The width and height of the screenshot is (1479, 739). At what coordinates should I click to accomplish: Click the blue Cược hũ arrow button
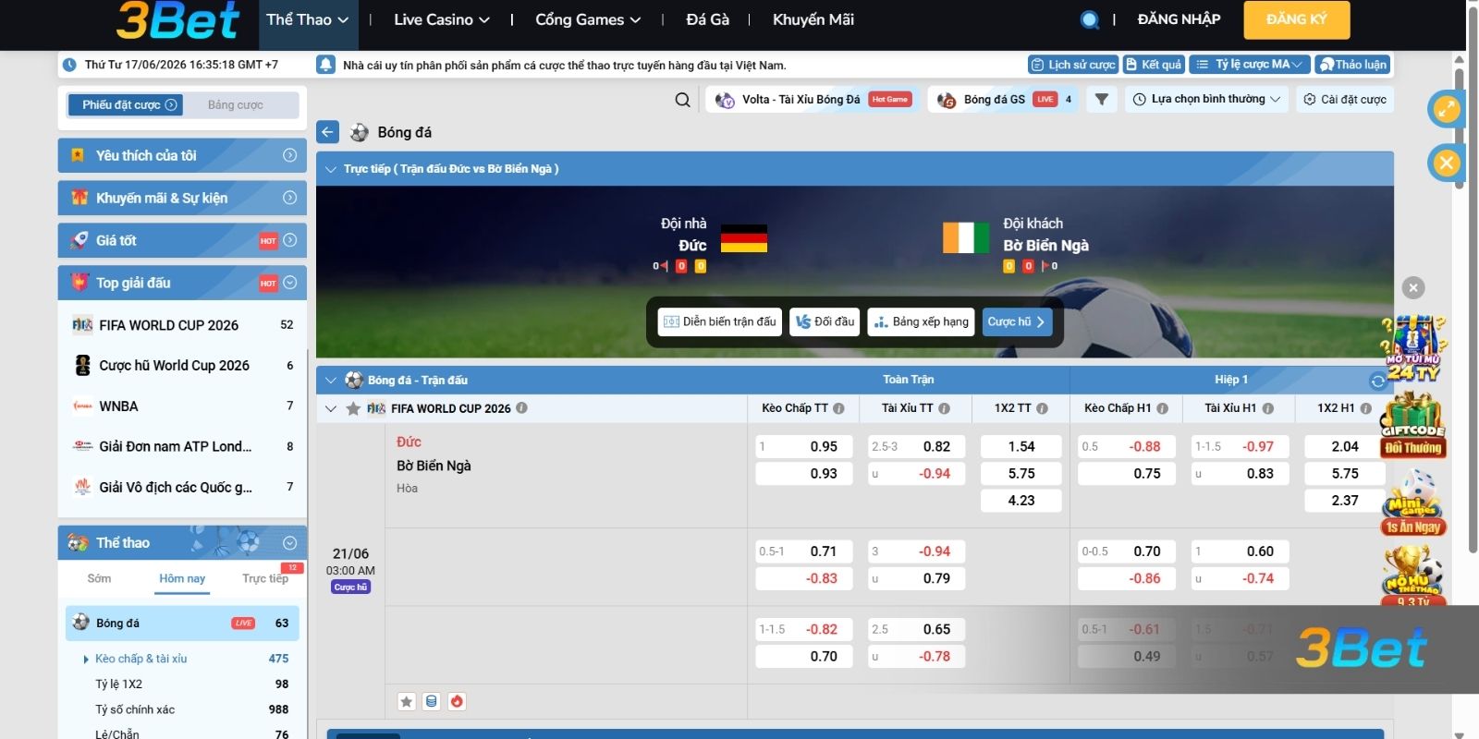coord(1017,321)
